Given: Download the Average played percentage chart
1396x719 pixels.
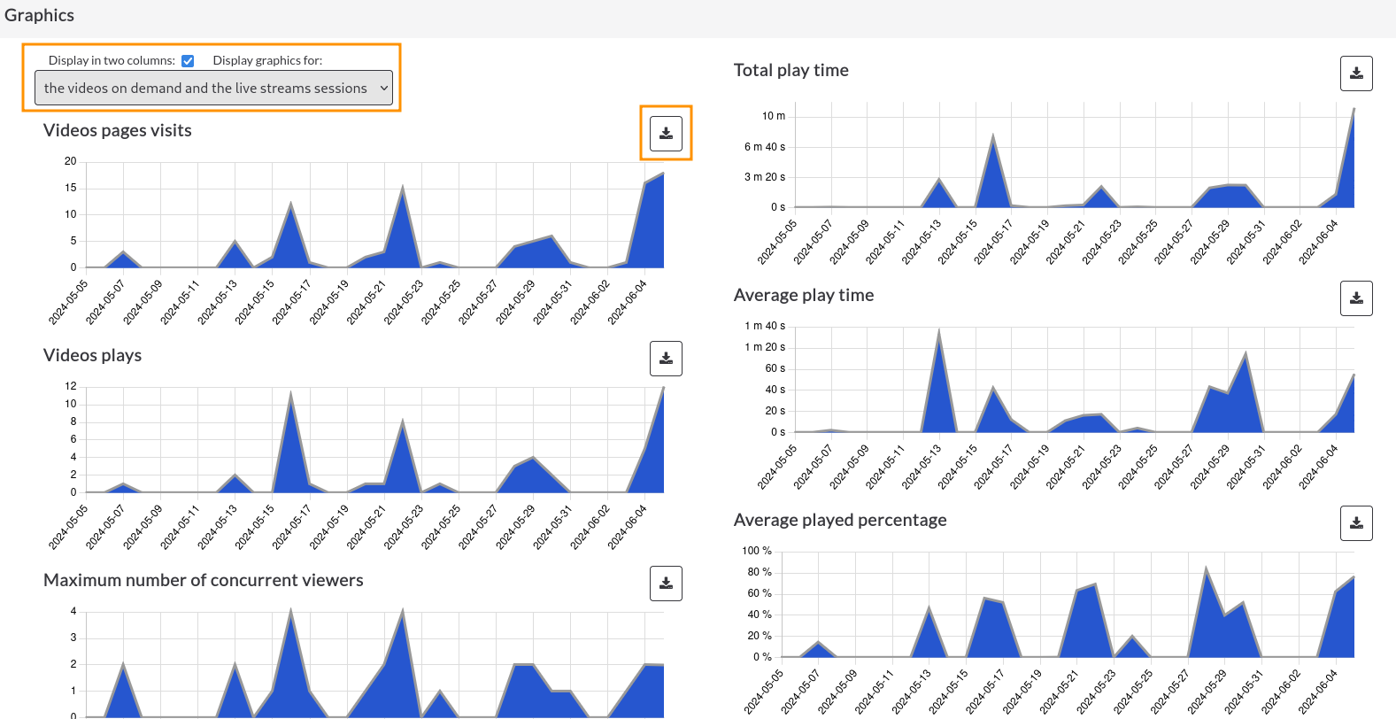Looking at the screenshot, I should coord(1356,523).
